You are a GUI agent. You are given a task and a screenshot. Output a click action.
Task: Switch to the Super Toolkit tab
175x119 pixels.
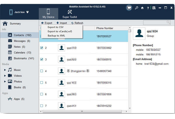pyautogui.click(x=70, y=14)
